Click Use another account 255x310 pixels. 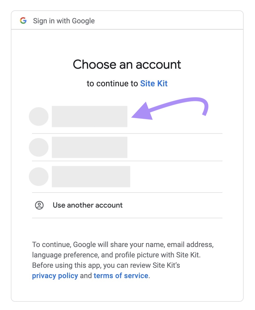87,205
